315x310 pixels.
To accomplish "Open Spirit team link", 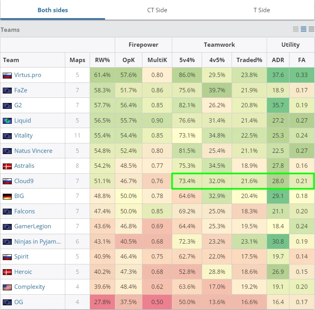I will [x=21, y=257].
